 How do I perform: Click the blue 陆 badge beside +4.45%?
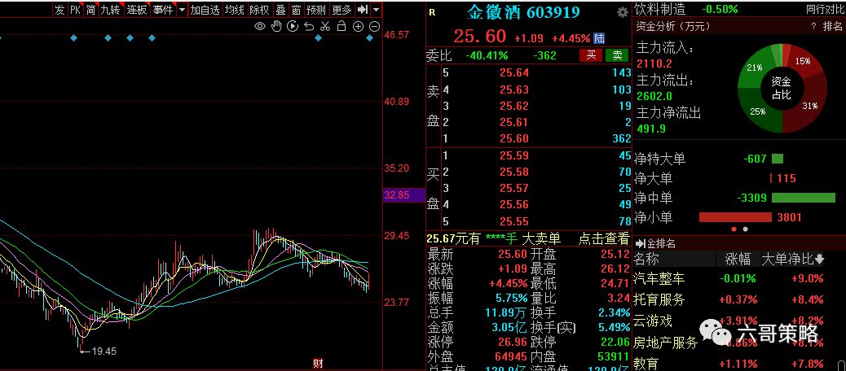click(x=599, y=38)
